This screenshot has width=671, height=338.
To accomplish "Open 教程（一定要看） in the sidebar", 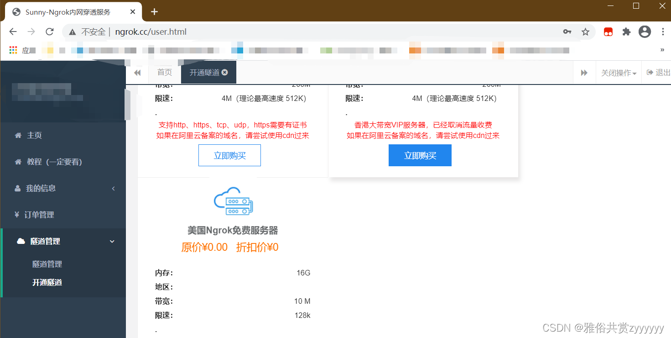I will point(63,162).
